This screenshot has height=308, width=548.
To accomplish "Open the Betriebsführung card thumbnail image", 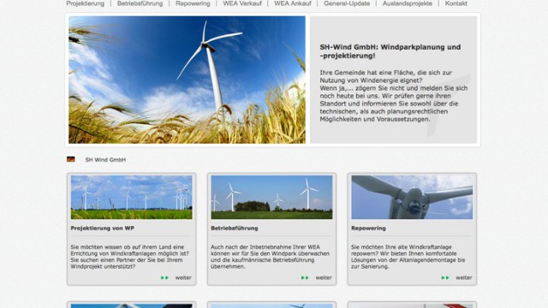I will coord(271,198).
